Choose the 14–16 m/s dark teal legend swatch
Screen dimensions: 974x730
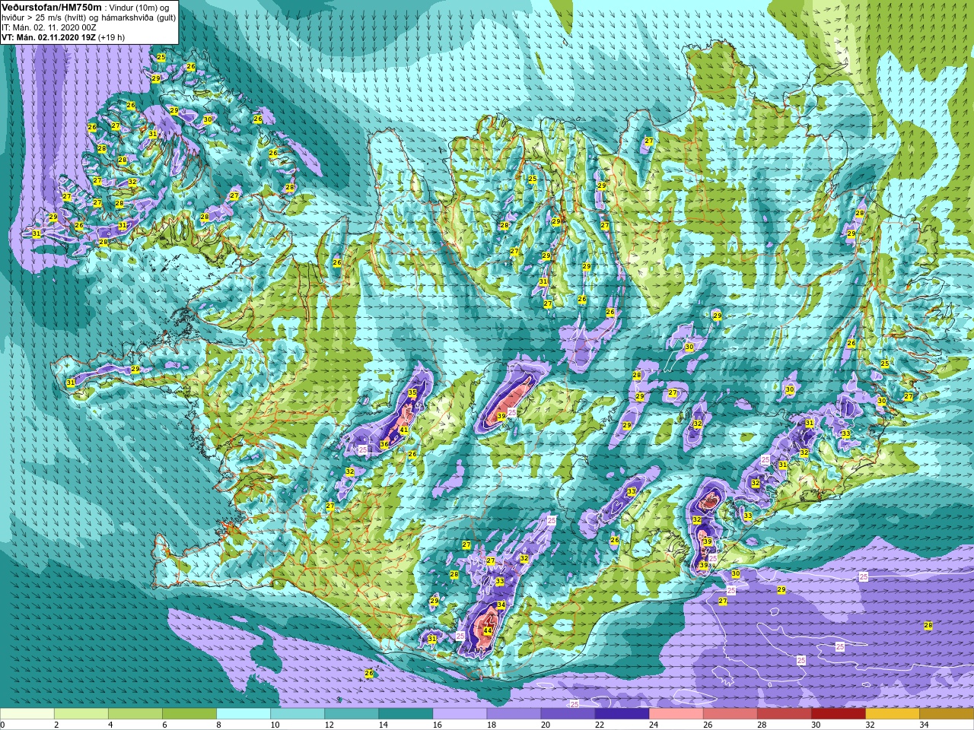[x=406, y=714]
